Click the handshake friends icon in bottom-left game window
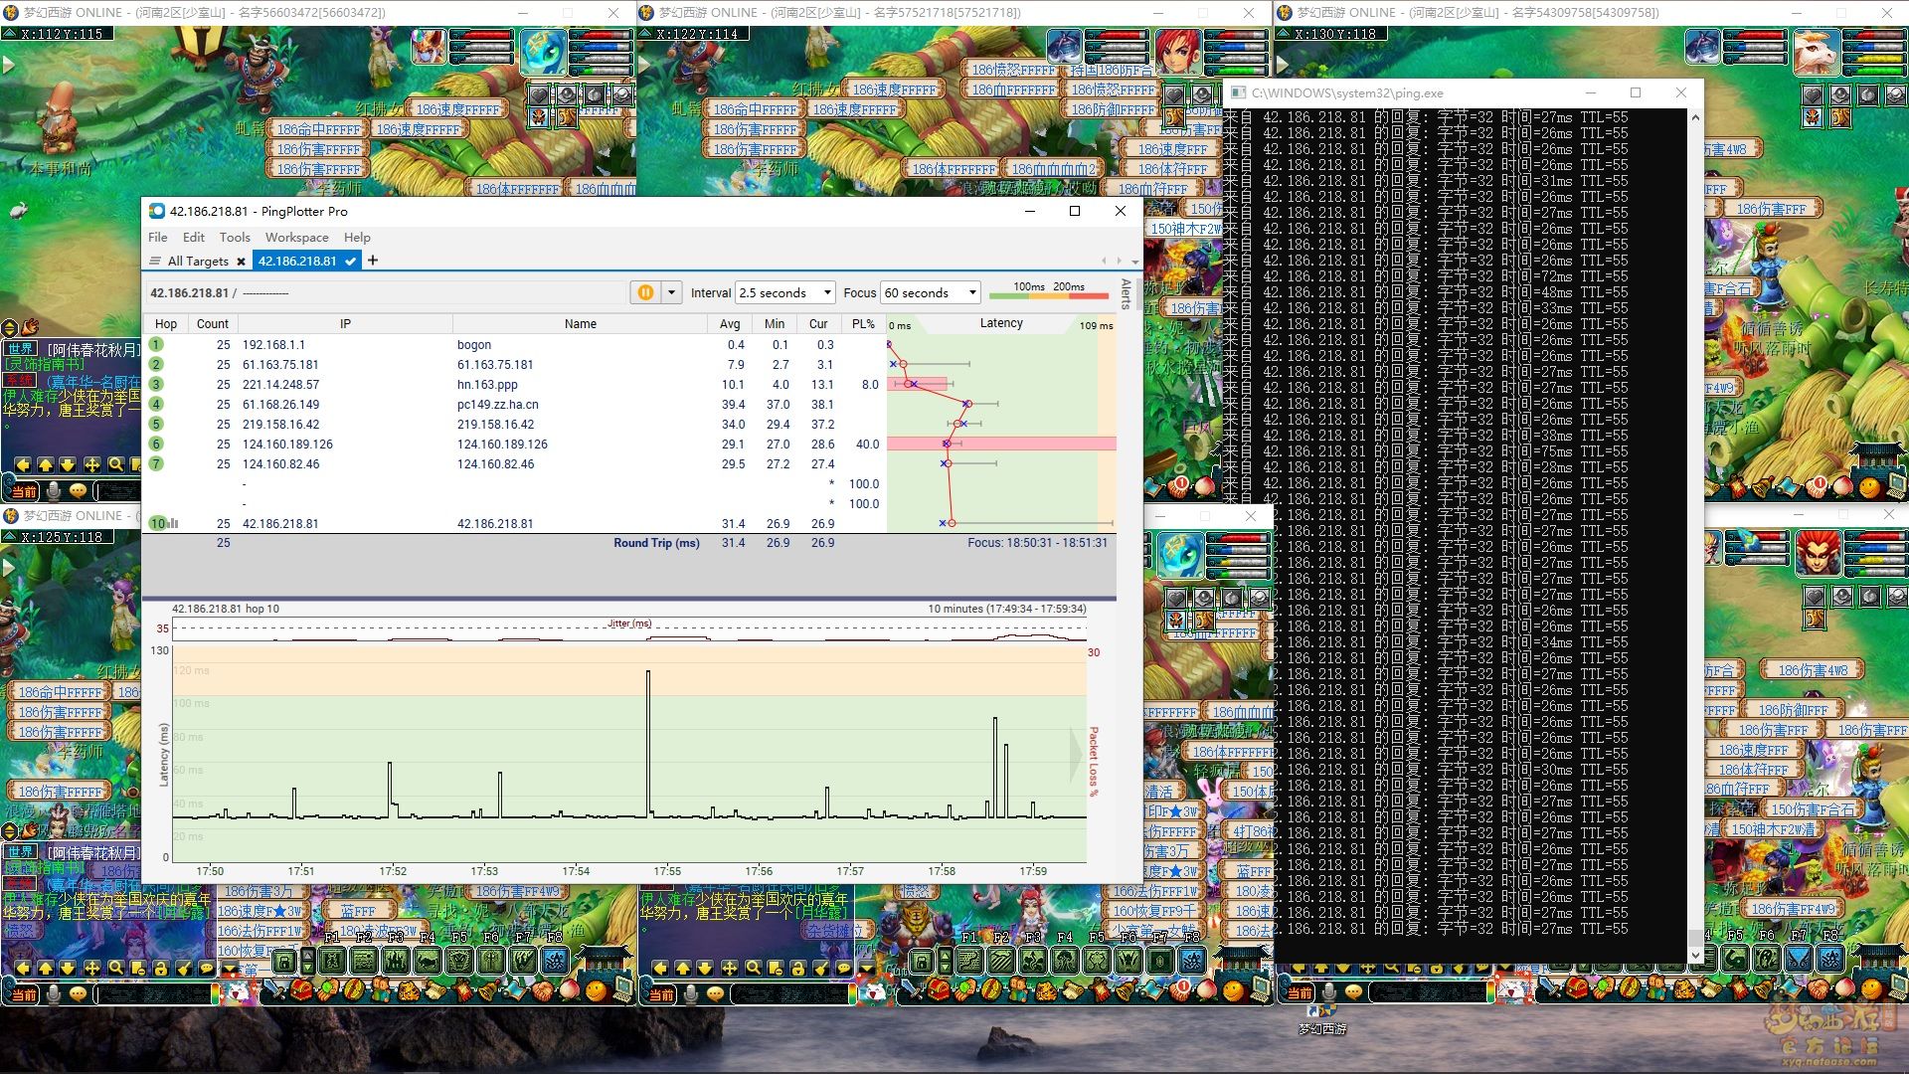Viewport: 1909px width, 1074px height. 544,990
